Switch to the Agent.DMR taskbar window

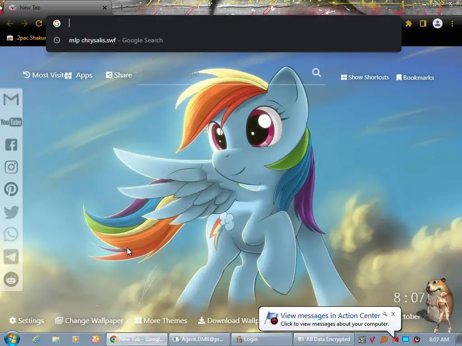tap(199, 339)
